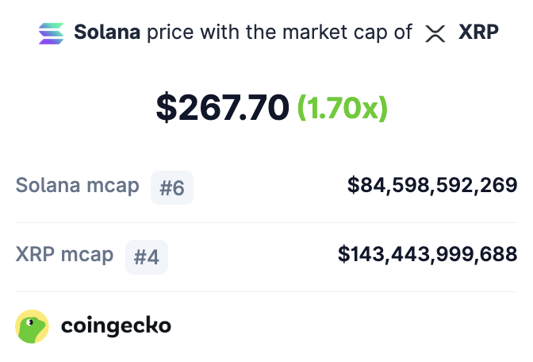The width and height of the screenshot is (533, 362).
Task: Open the coingecko wordmark link
Action: pos(116,326)
